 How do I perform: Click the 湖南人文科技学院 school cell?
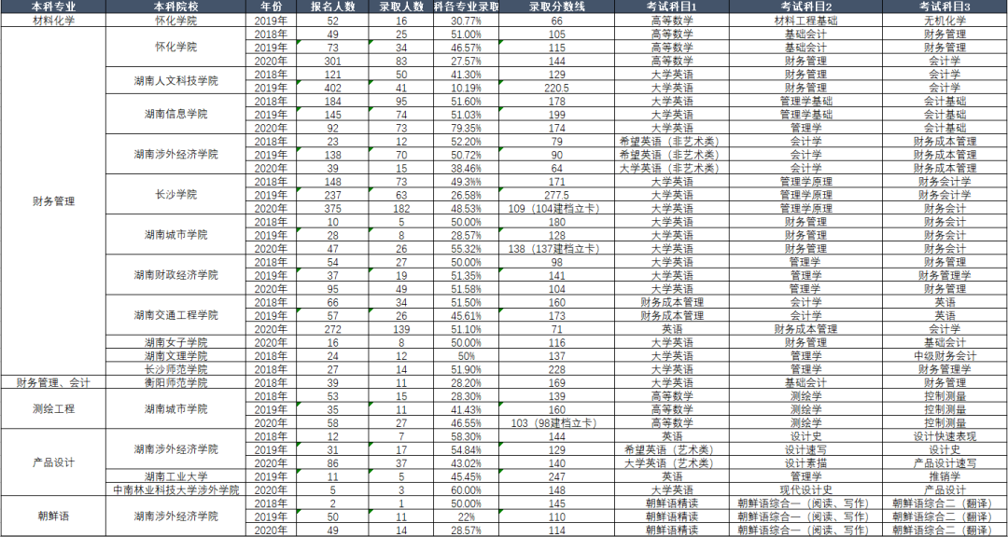tap(175, 80)
